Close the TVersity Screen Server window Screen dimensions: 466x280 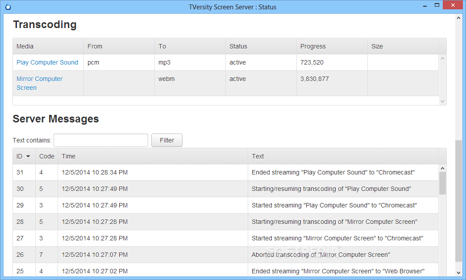(x=453, y=5)
